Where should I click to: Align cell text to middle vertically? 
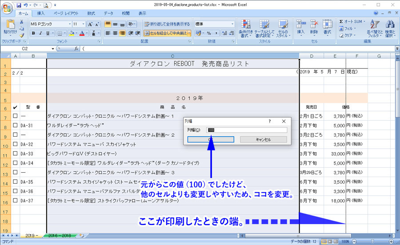(115, 24)
